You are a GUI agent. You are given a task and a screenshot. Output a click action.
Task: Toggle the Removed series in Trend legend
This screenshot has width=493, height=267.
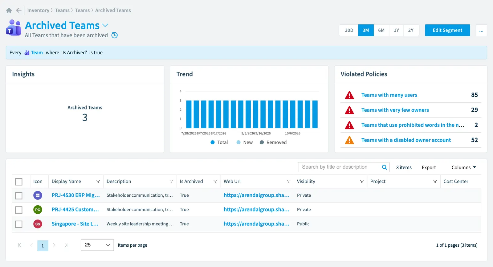tap(273, 142)
